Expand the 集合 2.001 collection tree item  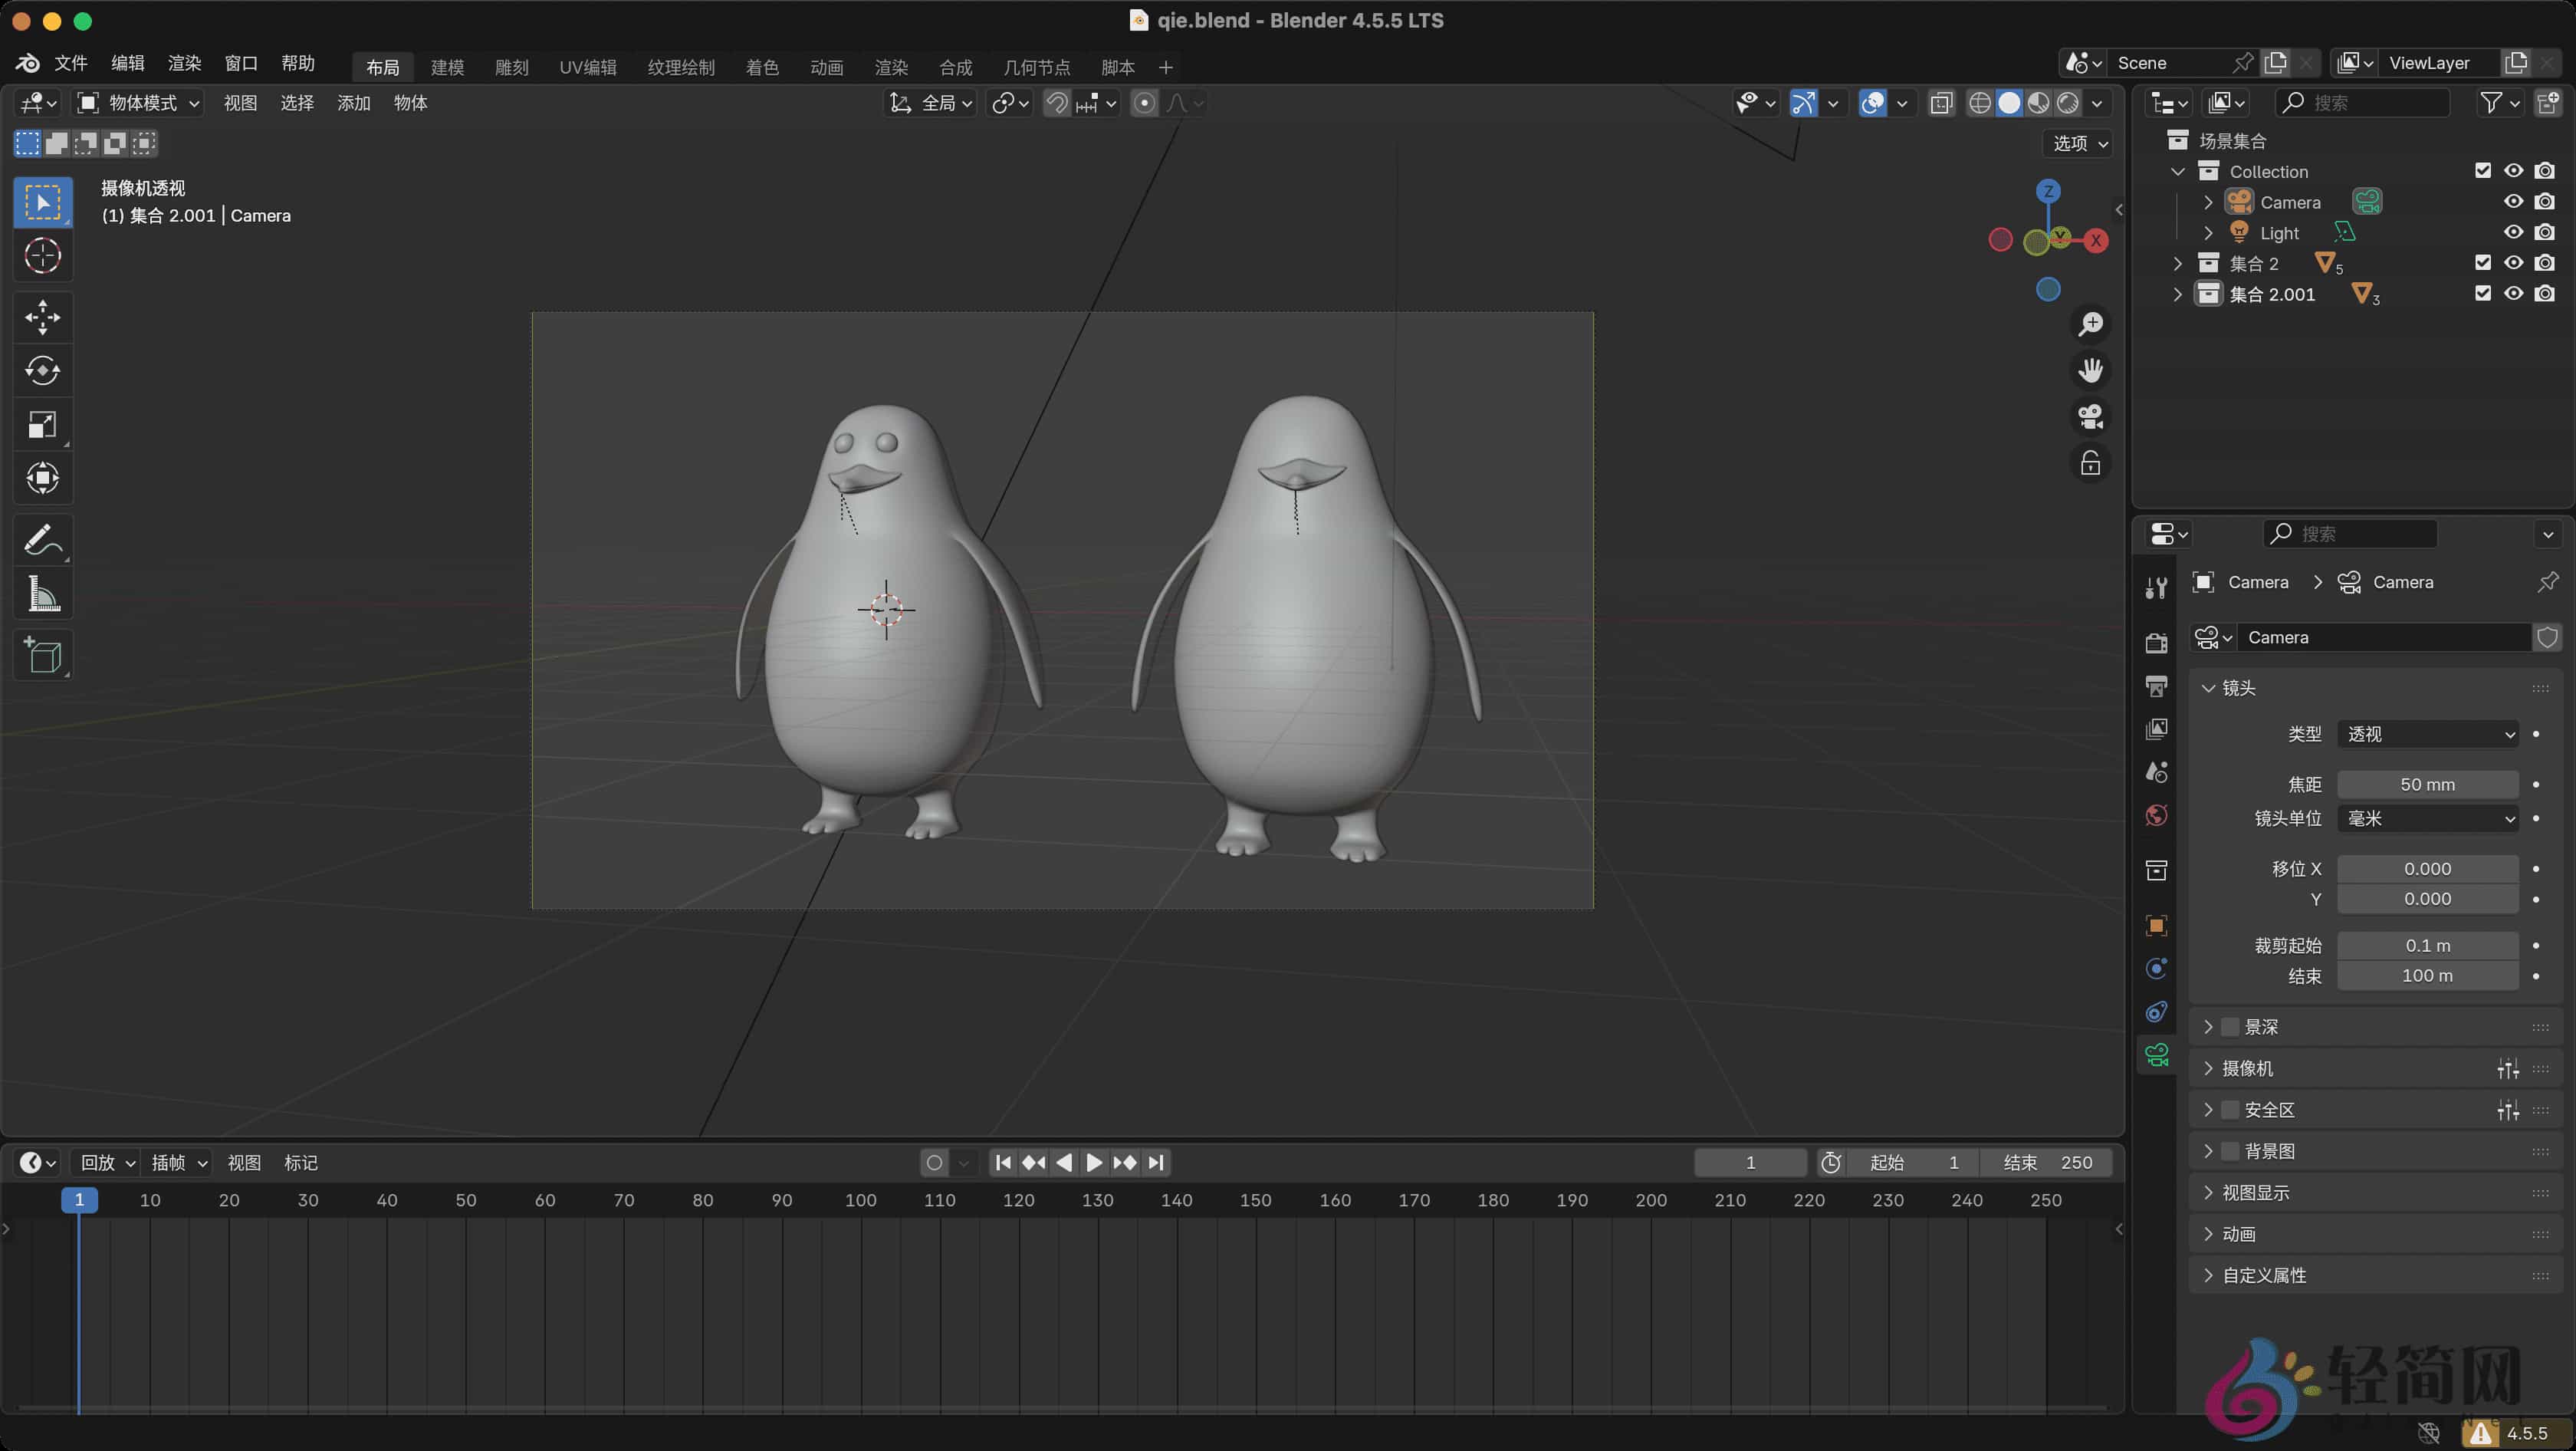click(x=2178, y=293)
